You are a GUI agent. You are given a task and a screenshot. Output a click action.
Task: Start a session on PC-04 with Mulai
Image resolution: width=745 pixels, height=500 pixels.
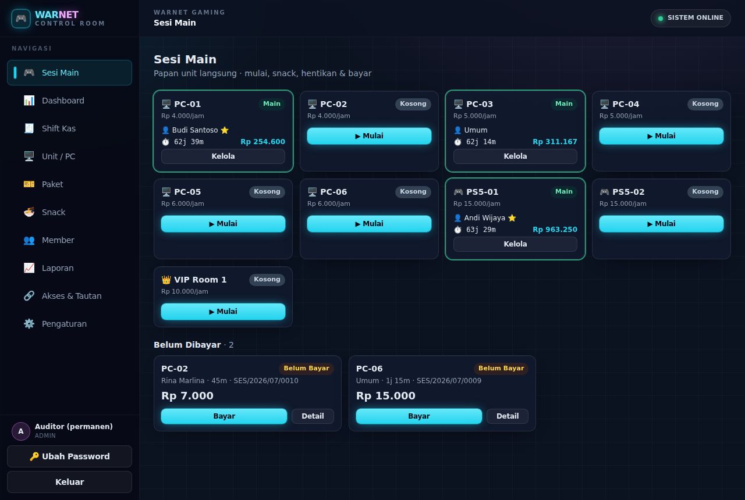[661, 136]
